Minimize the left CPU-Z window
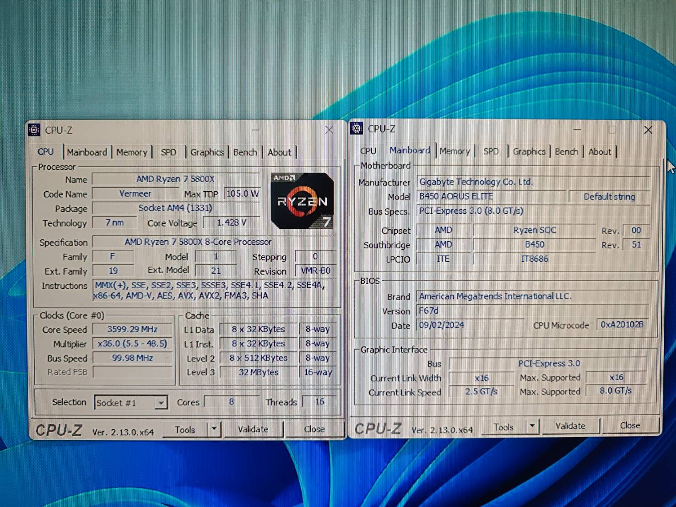 256,130
